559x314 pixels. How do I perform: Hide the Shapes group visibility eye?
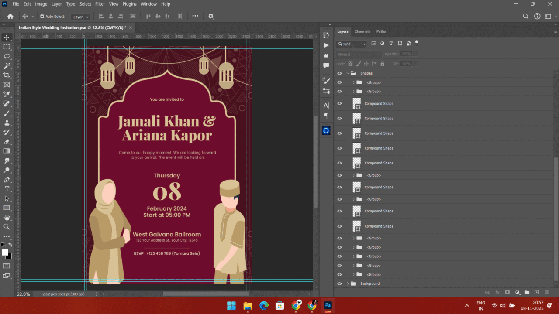[339, 73]
